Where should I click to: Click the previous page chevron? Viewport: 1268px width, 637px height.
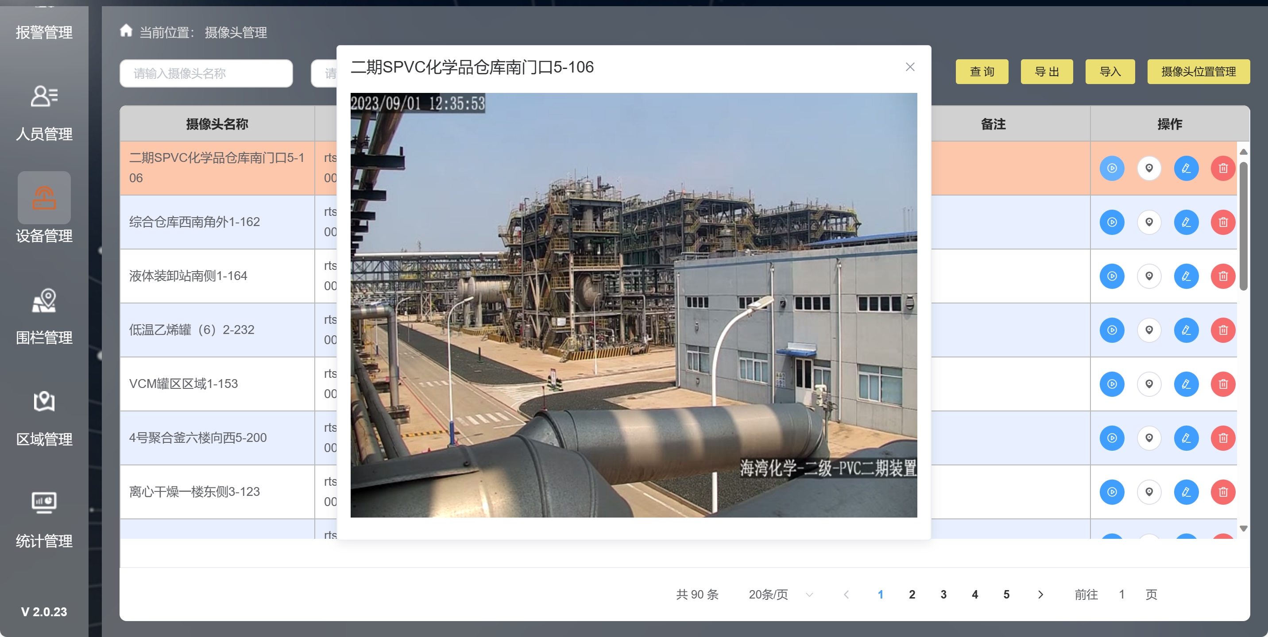pos(846,594)
